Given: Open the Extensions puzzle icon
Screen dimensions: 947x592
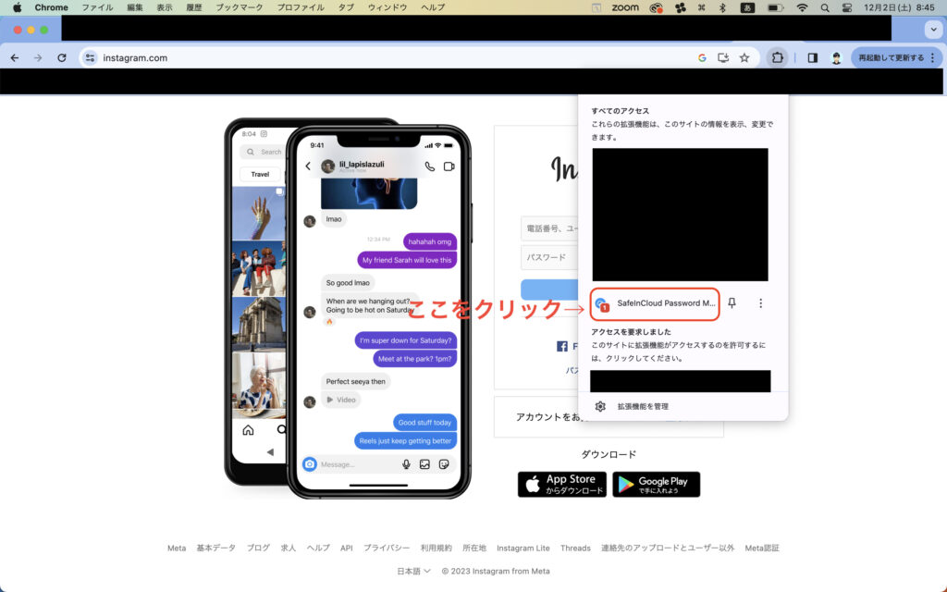Looking at the screenshot, I should 777,58.
